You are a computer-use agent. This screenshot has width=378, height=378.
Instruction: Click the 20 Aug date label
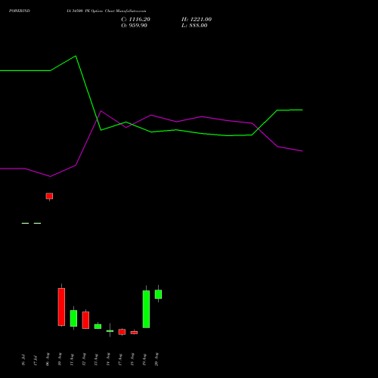(x=156, y=359)
